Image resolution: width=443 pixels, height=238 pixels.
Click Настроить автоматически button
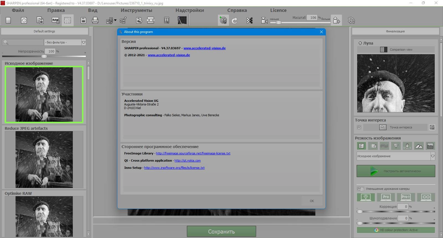[x=396, y=171]
